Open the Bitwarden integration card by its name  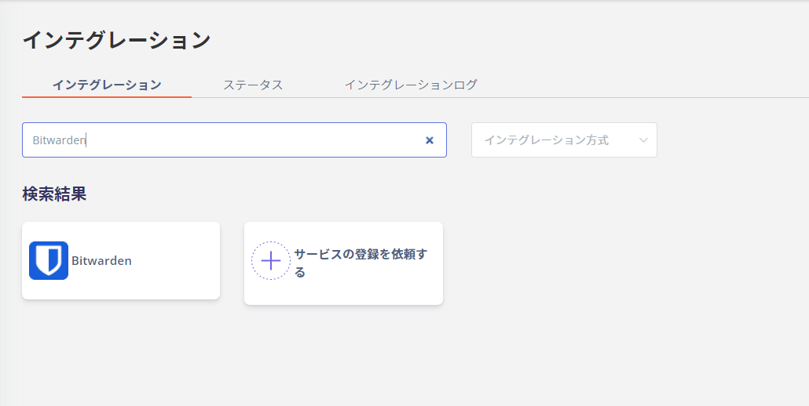(x=101, y=261)
